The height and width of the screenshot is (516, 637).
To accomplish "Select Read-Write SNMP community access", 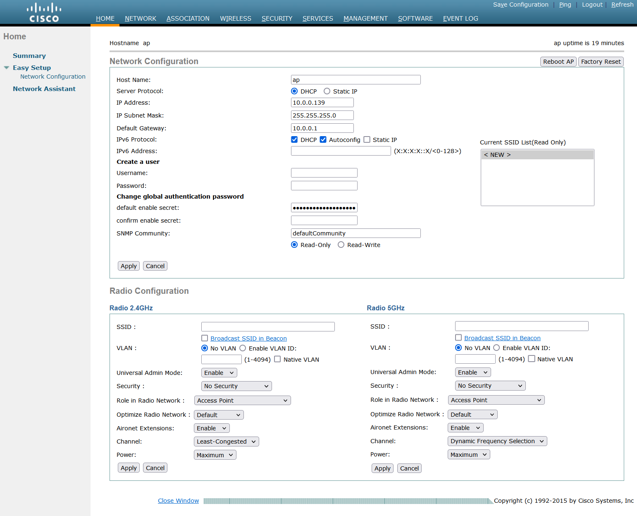I will pyautogui.click(x=341, y=245).
